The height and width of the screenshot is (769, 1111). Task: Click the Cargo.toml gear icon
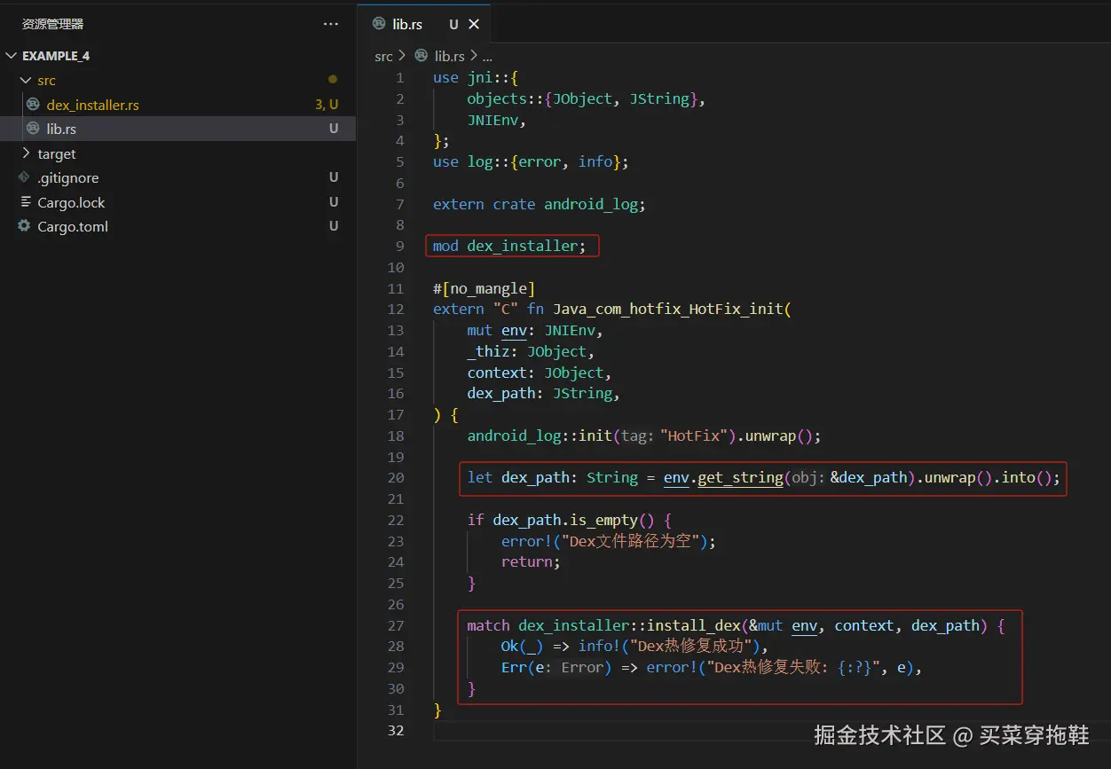coord(25,226)
